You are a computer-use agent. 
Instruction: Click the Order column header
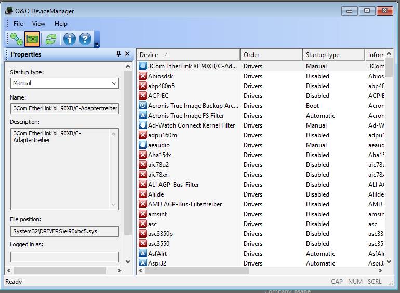[271, 55]
